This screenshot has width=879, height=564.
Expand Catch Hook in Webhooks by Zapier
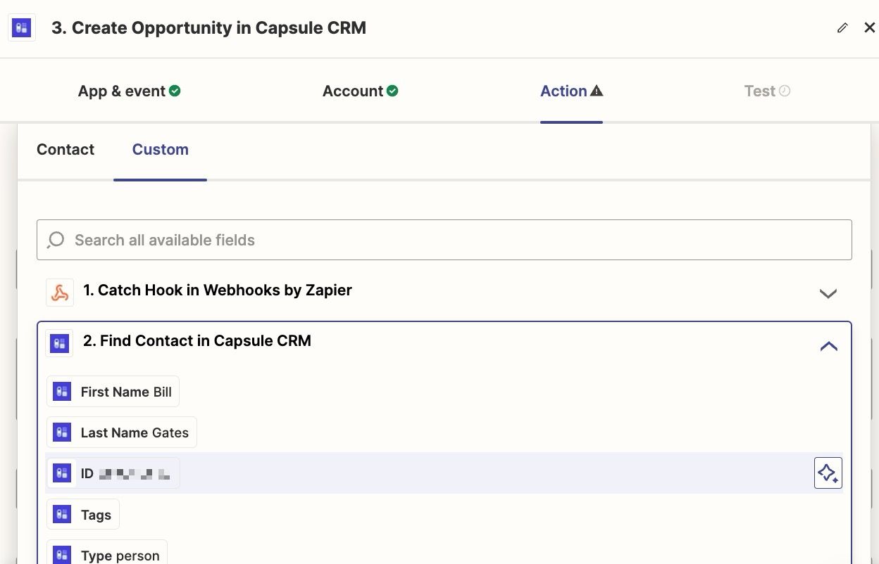[444, 292]
